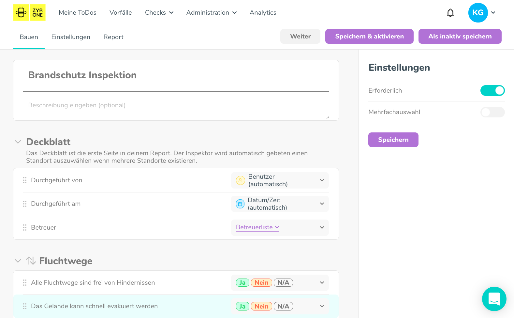Screen dimensions: 514x318
Task: Click the Beschreibung eingeben text field
Action: pos(176,105)
